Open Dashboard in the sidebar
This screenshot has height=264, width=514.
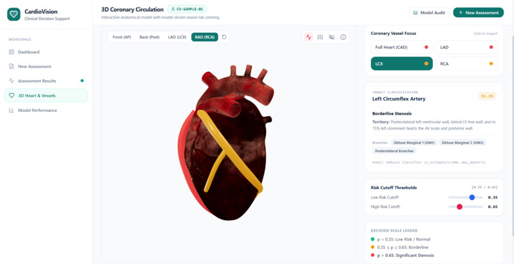pyautogui.click(x=46, y=52)
